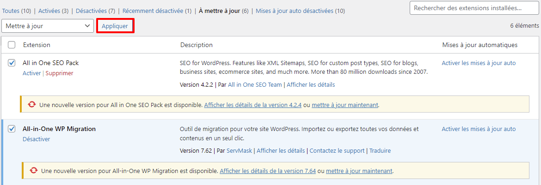Screen dimensions: 541x185
Task: Enable auto updates for All-in-One WP Migration
Action: [x=479, y=129]
